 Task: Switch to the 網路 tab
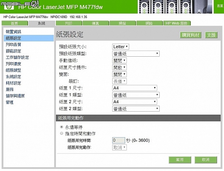[149, 23]
